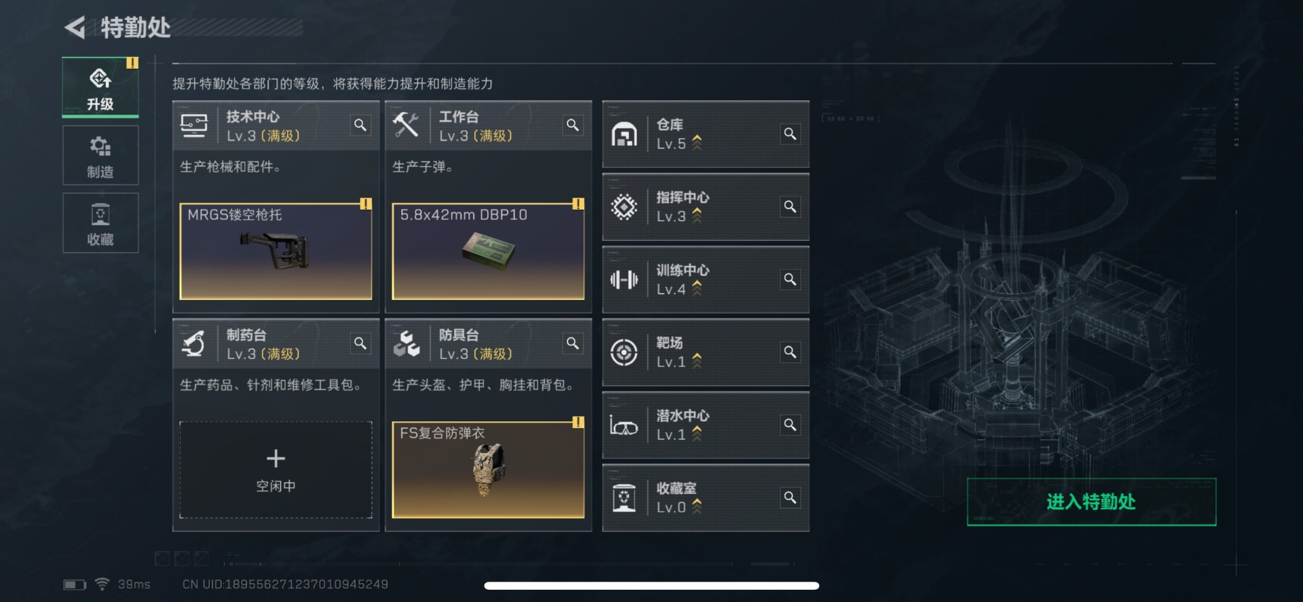Click the back arrow beside 特勤处
The width and height of the screenshot is (1303, 602).
(75, 27)
